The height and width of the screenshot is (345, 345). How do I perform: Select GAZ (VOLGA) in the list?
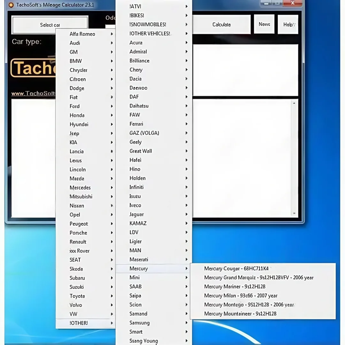click(x=154, y=133)
